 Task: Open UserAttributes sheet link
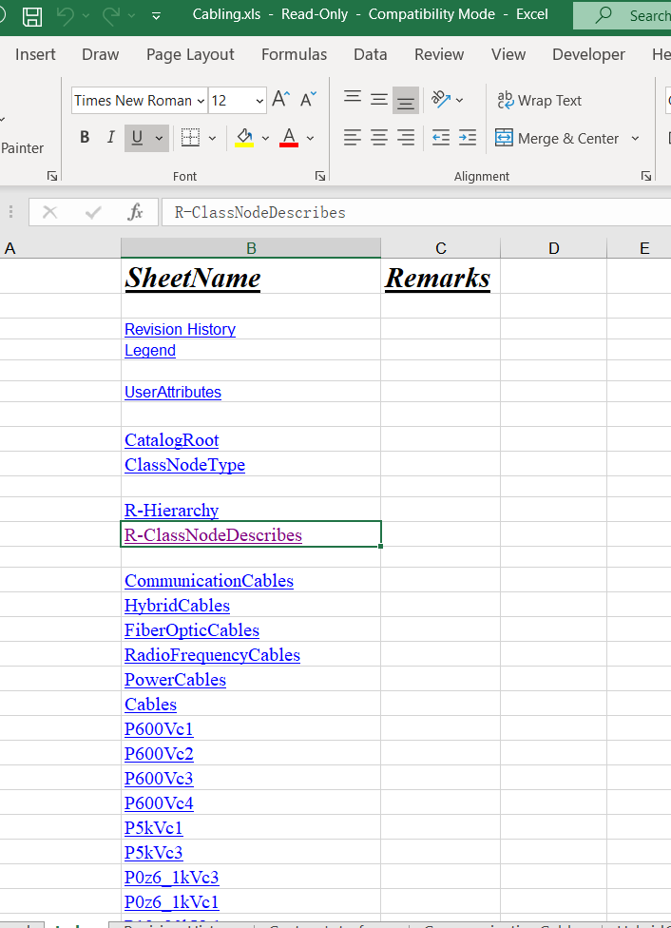click(x=173, y=392)
